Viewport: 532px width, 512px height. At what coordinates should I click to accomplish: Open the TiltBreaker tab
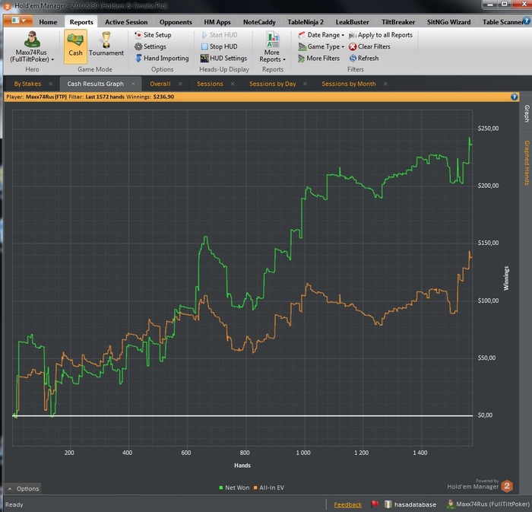click(398, 22)
